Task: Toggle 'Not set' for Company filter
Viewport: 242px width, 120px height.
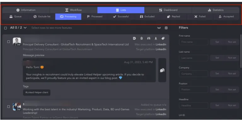Action: tap(232, 74)
